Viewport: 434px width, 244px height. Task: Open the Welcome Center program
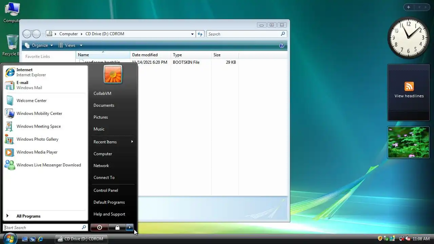click(45, 101)
